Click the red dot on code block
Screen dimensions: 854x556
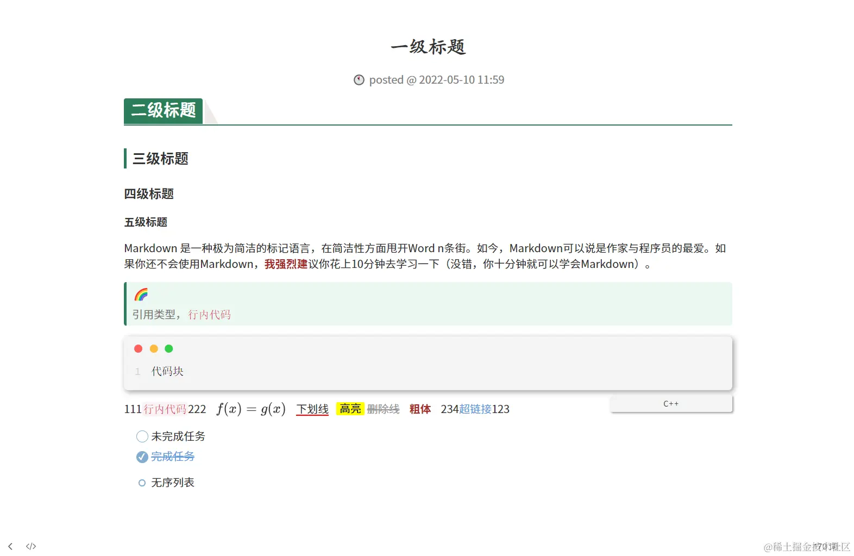138,348
